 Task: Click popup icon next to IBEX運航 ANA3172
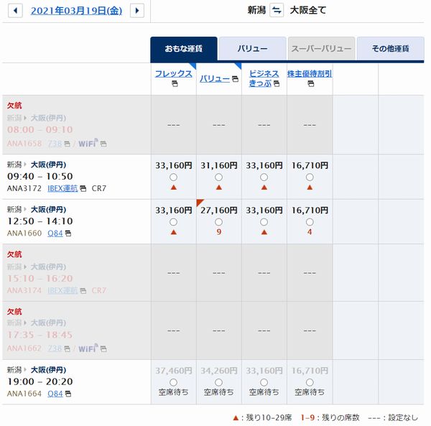point(83,188)
